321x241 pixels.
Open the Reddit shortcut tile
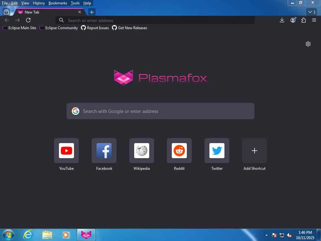point(179,151)
